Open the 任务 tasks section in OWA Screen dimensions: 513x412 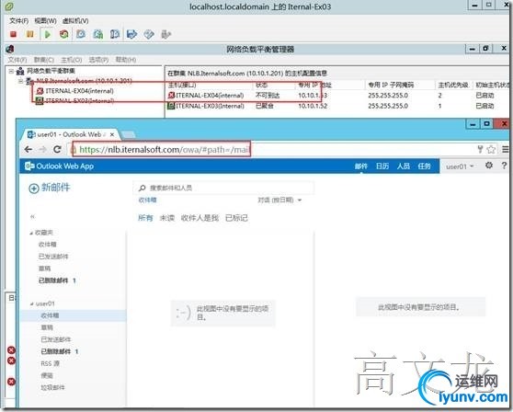click(x=424, y=166)
